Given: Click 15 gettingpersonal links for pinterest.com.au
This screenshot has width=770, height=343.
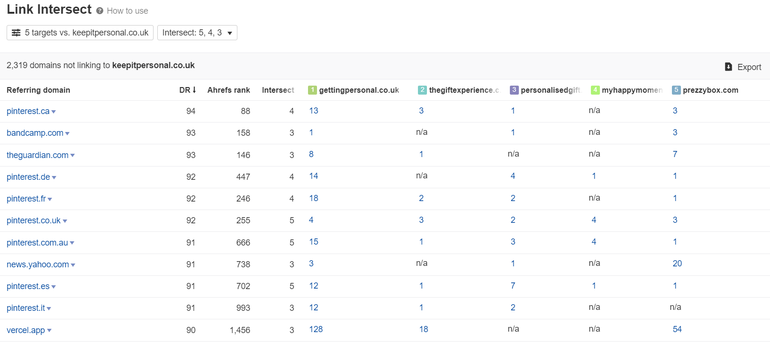Looking at the screenshot, I should click(x=314, y=242).
